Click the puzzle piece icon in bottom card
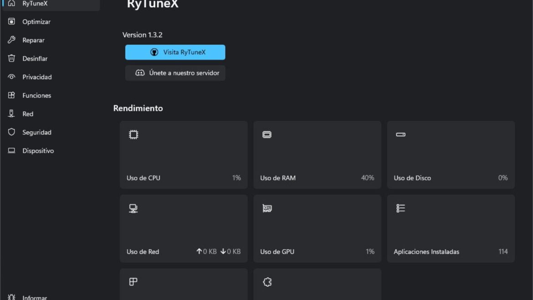The height and width of the screenshot is (300, 533). (x=267, y=282)
